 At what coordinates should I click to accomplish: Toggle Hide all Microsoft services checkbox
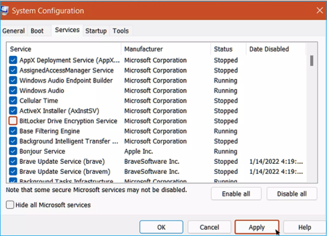point(10,204)
